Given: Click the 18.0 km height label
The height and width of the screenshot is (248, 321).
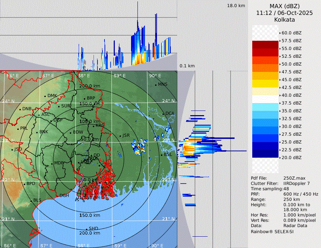Looking at the screenshot, I should point(236,6).
